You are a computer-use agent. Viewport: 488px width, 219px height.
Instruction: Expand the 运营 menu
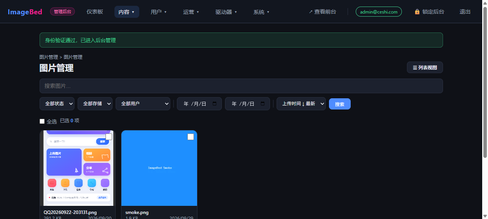pyautogui.click(x=191, y=12)
